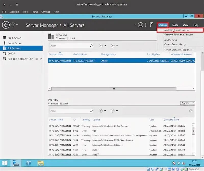Viewport: 204px width, 171px height.
Task: Sort events by Log column
Action: (151, 120)
